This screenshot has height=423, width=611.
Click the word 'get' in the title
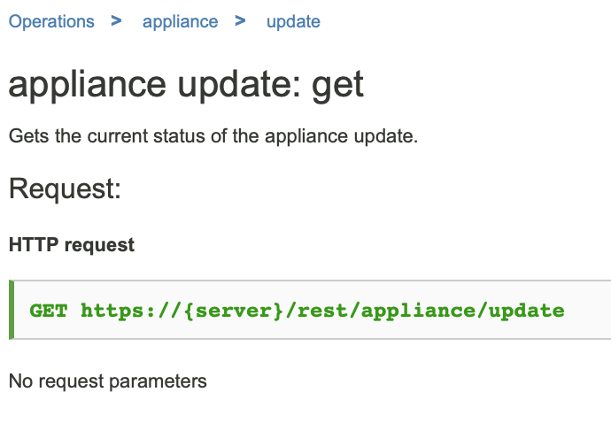coord(338,85)
